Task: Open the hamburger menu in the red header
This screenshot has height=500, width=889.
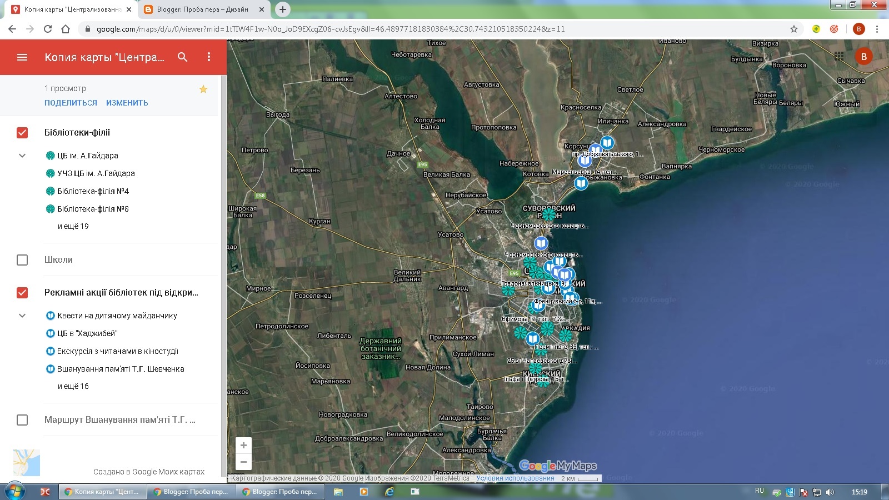Action: (22, 57)
